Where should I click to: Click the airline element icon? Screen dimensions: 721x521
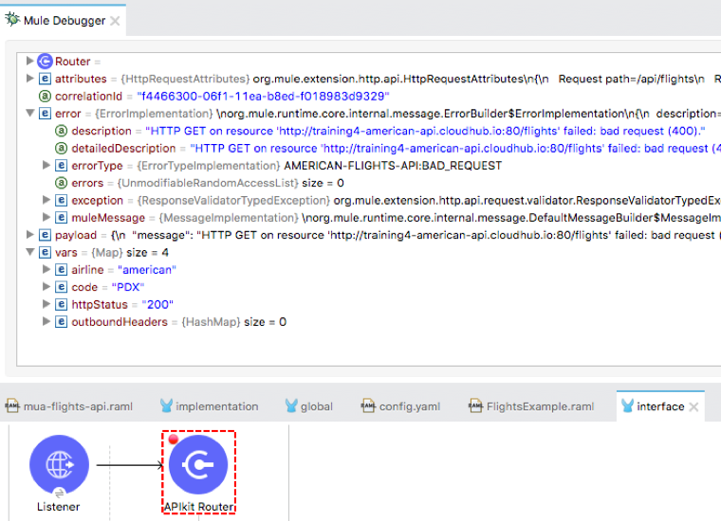coord(61,269)
